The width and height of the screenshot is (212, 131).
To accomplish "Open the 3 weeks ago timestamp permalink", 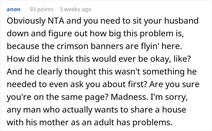I will [75, 9].
